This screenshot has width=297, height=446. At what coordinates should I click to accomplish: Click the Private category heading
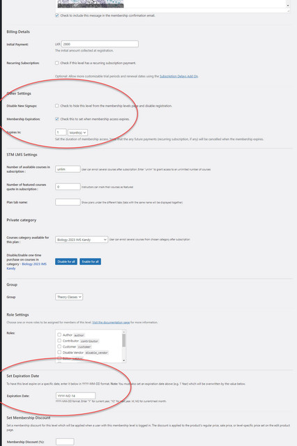point(22,220)
